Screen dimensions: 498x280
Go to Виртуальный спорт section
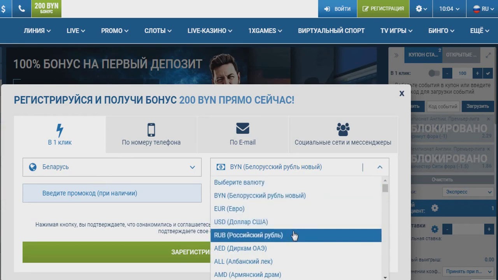pyautogui.click(x=331, y=31)
